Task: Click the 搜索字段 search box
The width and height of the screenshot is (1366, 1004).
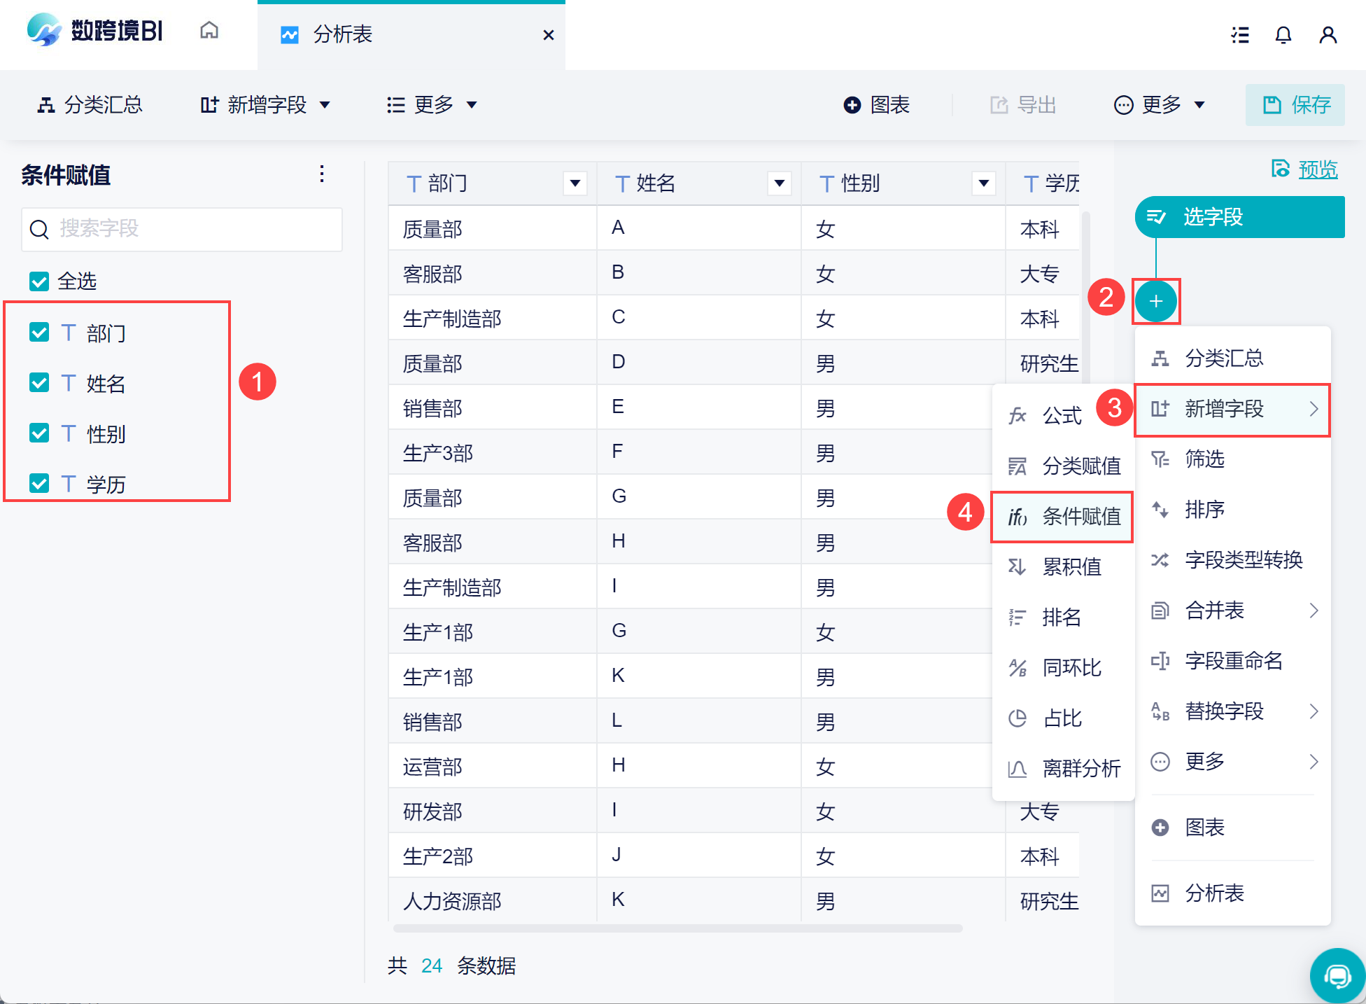Action: click(x=182, y=229)
